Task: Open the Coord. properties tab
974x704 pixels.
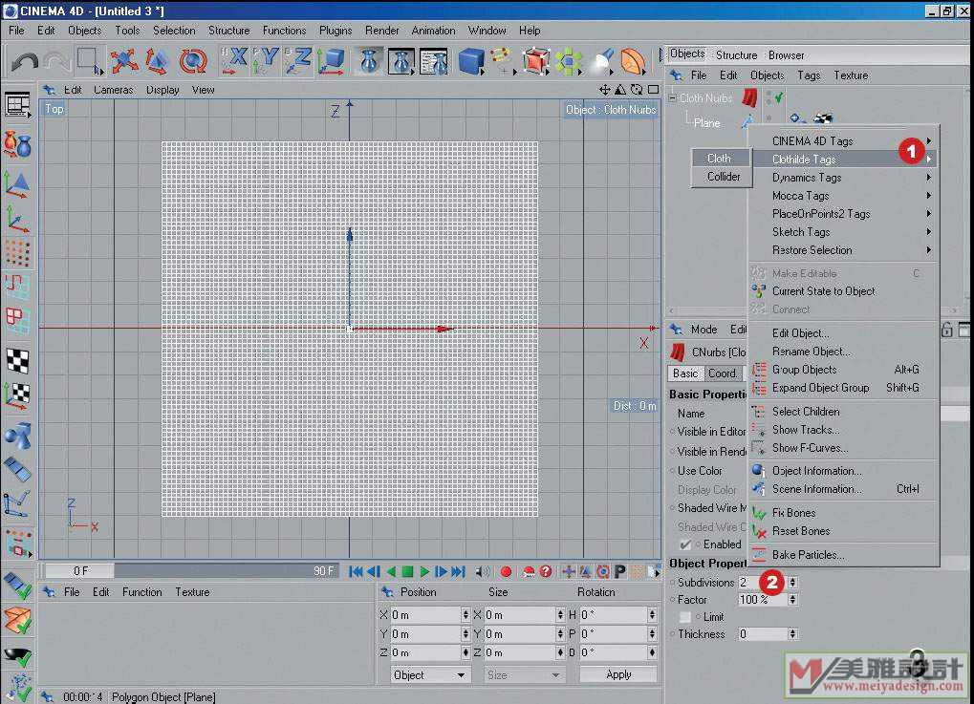Action: coord(723,373)
